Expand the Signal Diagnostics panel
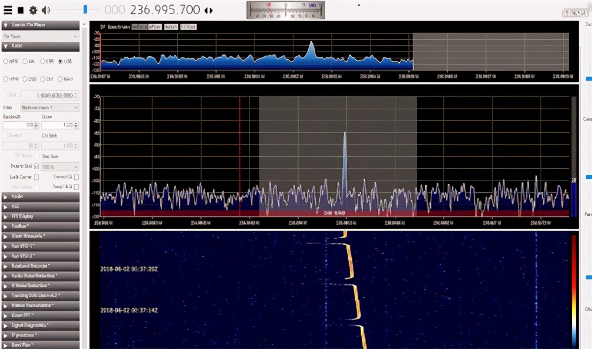Image resolution: width=592 pixels, height=349 pixels. (40, 325)
